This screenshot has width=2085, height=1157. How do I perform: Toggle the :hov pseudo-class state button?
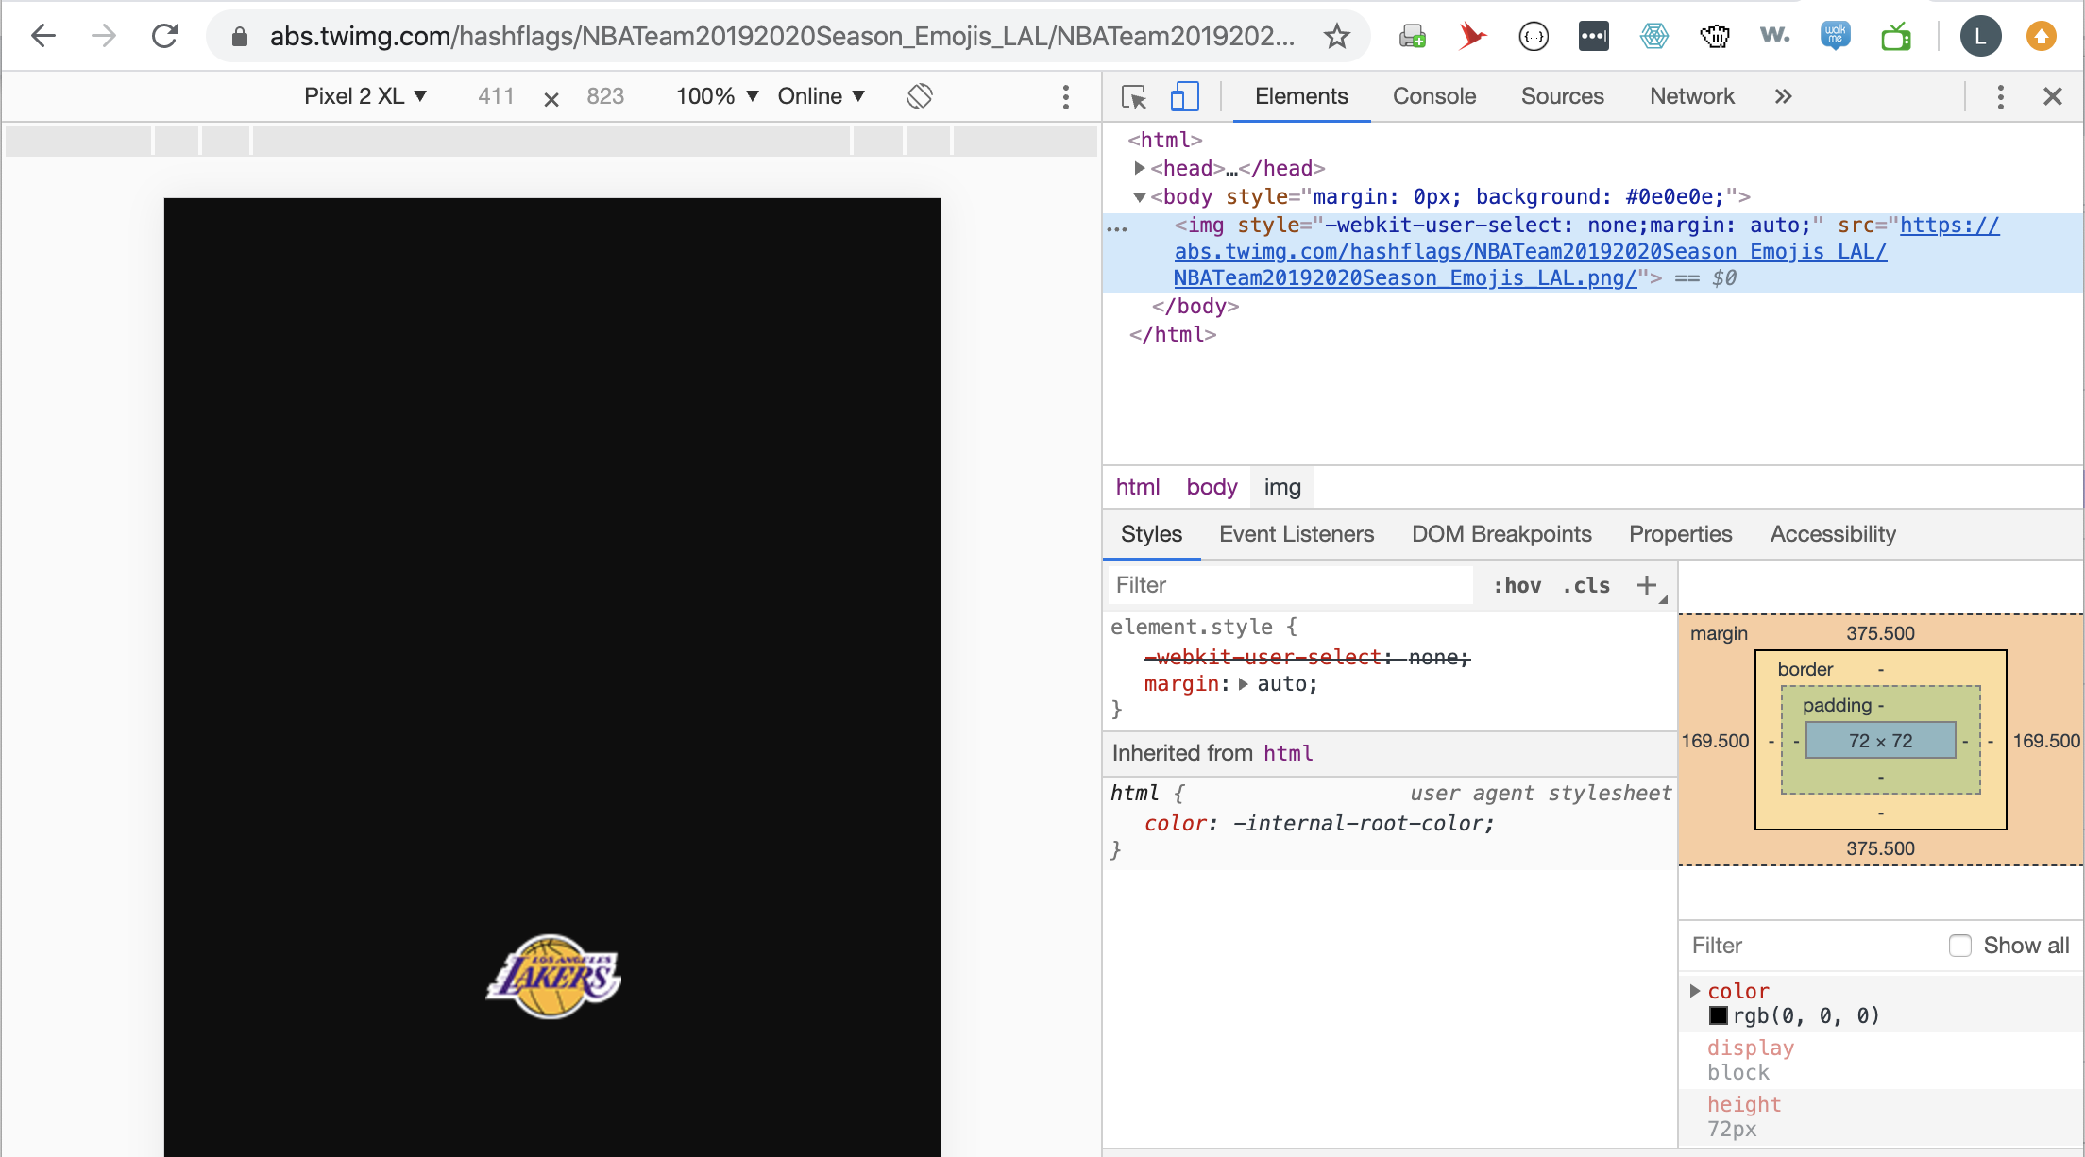click(x=1517, y=585)
